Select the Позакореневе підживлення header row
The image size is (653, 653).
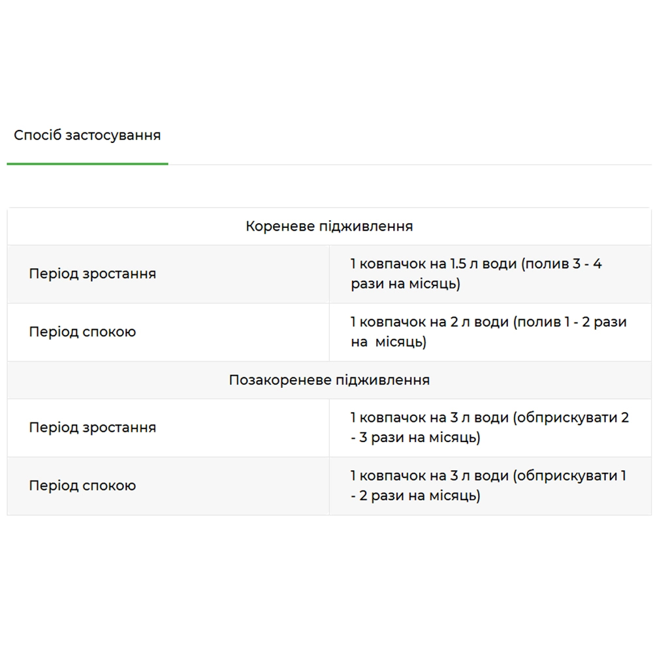(x=329, y=380)
